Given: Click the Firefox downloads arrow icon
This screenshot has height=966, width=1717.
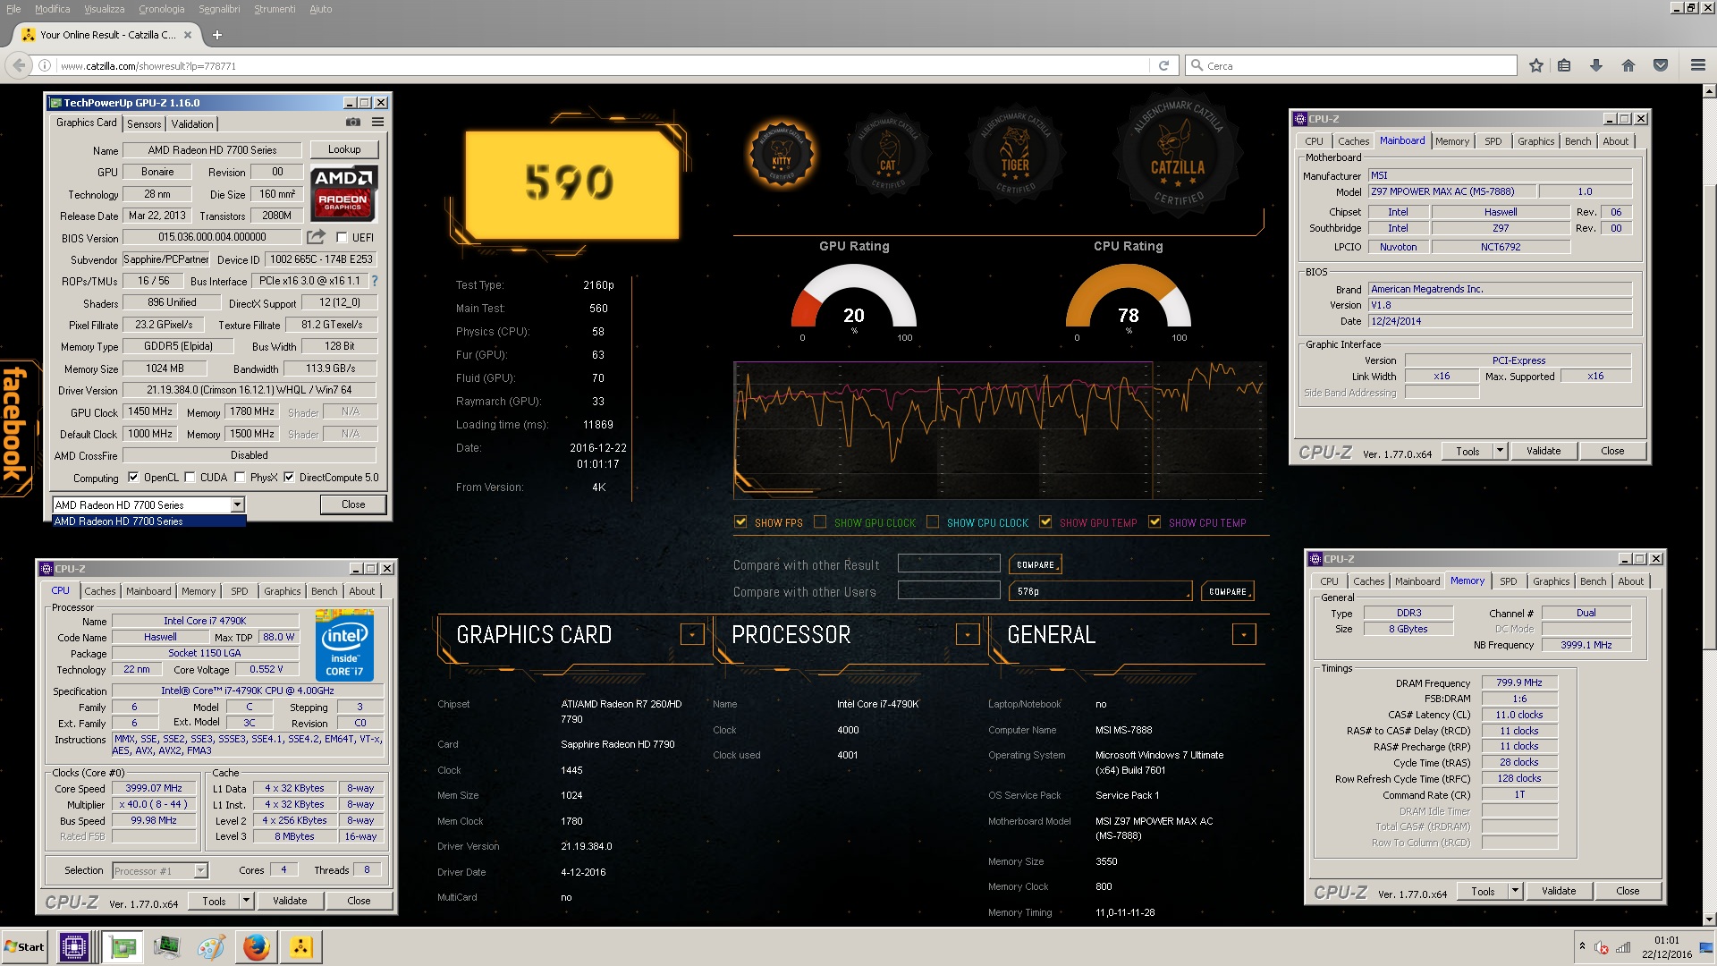Looking at the screenshot, I should coord(1596,65).
